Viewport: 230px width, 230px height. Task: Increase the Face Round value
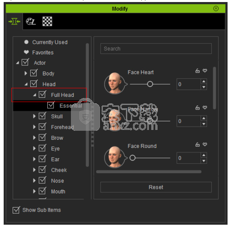click(x=204, y=155)
